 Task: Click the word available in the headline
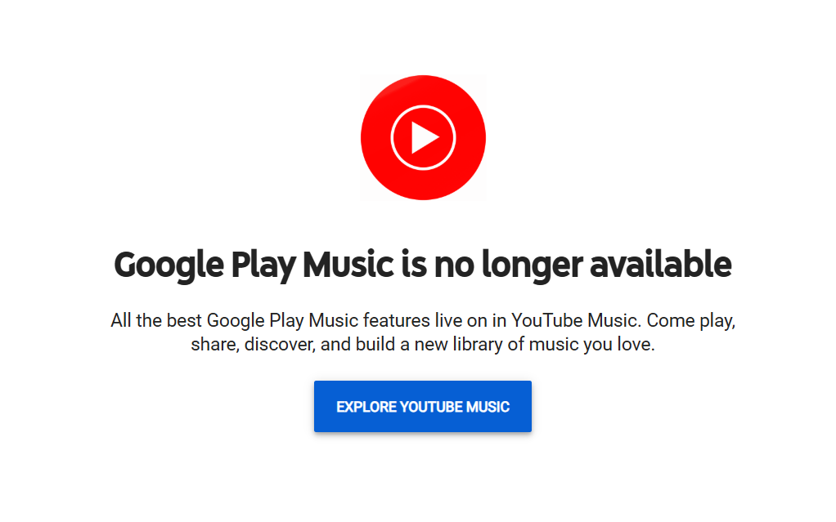[661, 264]
